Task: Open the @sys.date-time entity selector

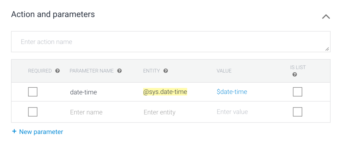Action: click(x=165, y=92)
